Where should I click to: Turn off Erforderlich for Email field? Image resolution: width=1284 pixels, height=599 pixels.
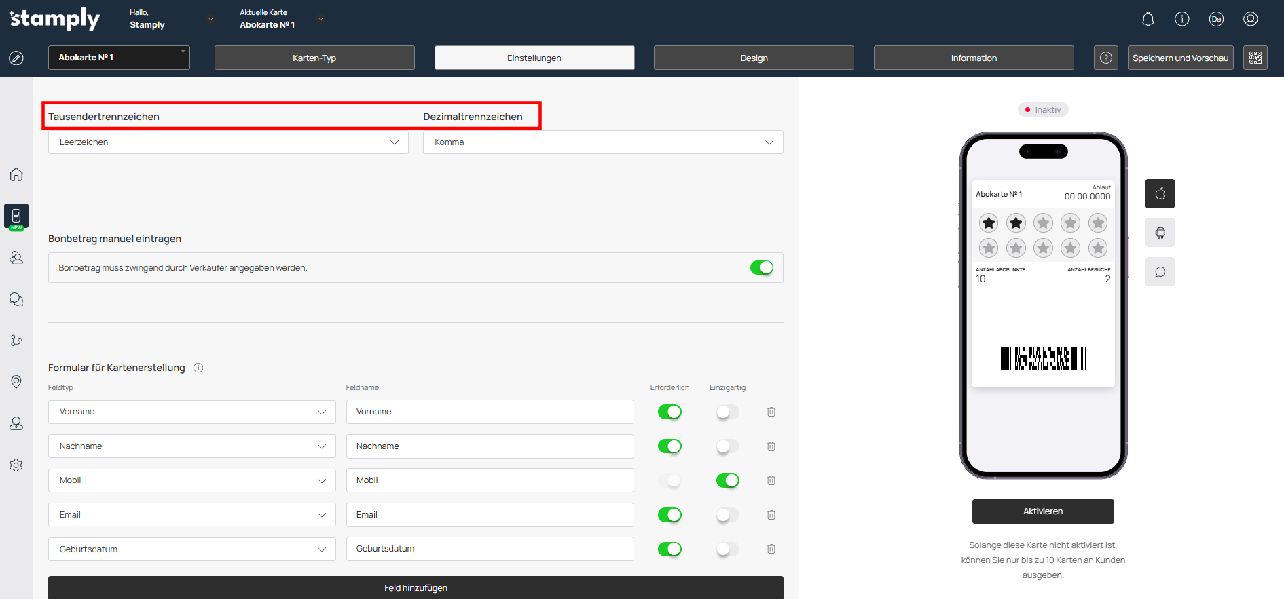[669, 515]
